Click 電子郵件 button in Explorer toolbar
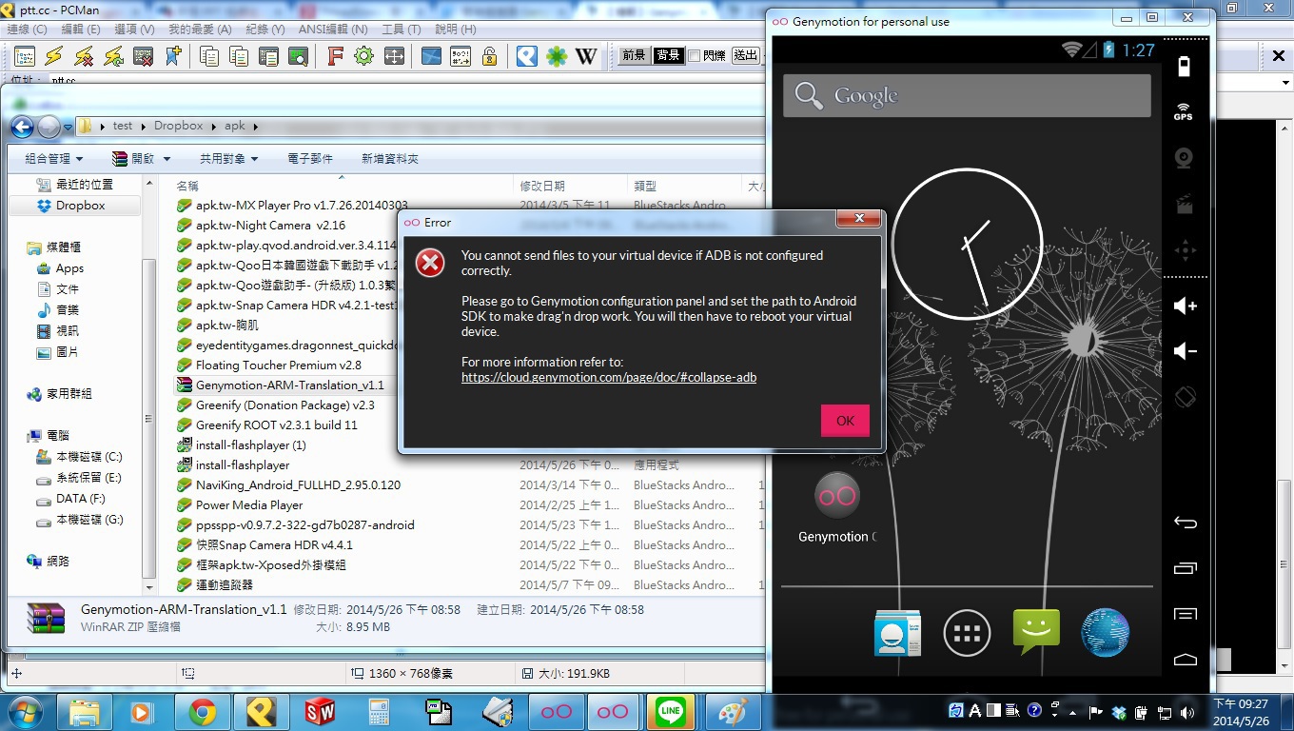Image resolution: width=1294 pixels, height=731 pixels. point(310,159)
